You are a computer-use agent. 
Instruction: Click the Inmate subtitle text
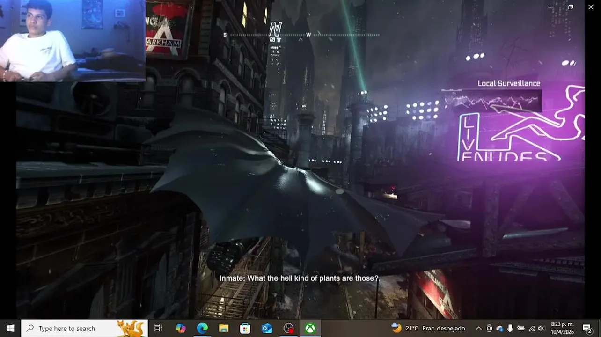point(299,278)
